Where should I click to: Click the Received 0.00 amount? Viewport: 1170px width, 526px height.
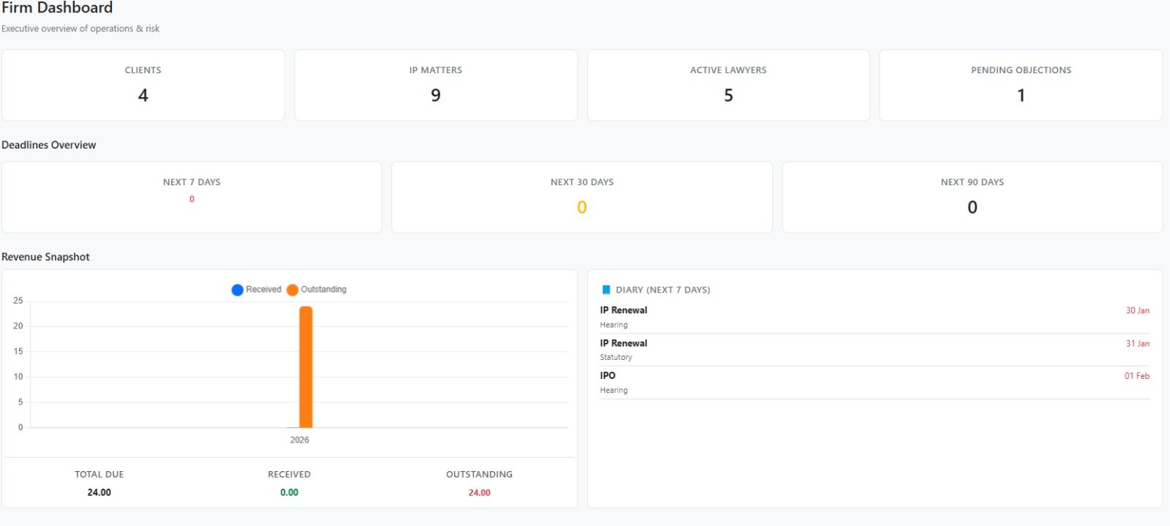pos(290,492)
